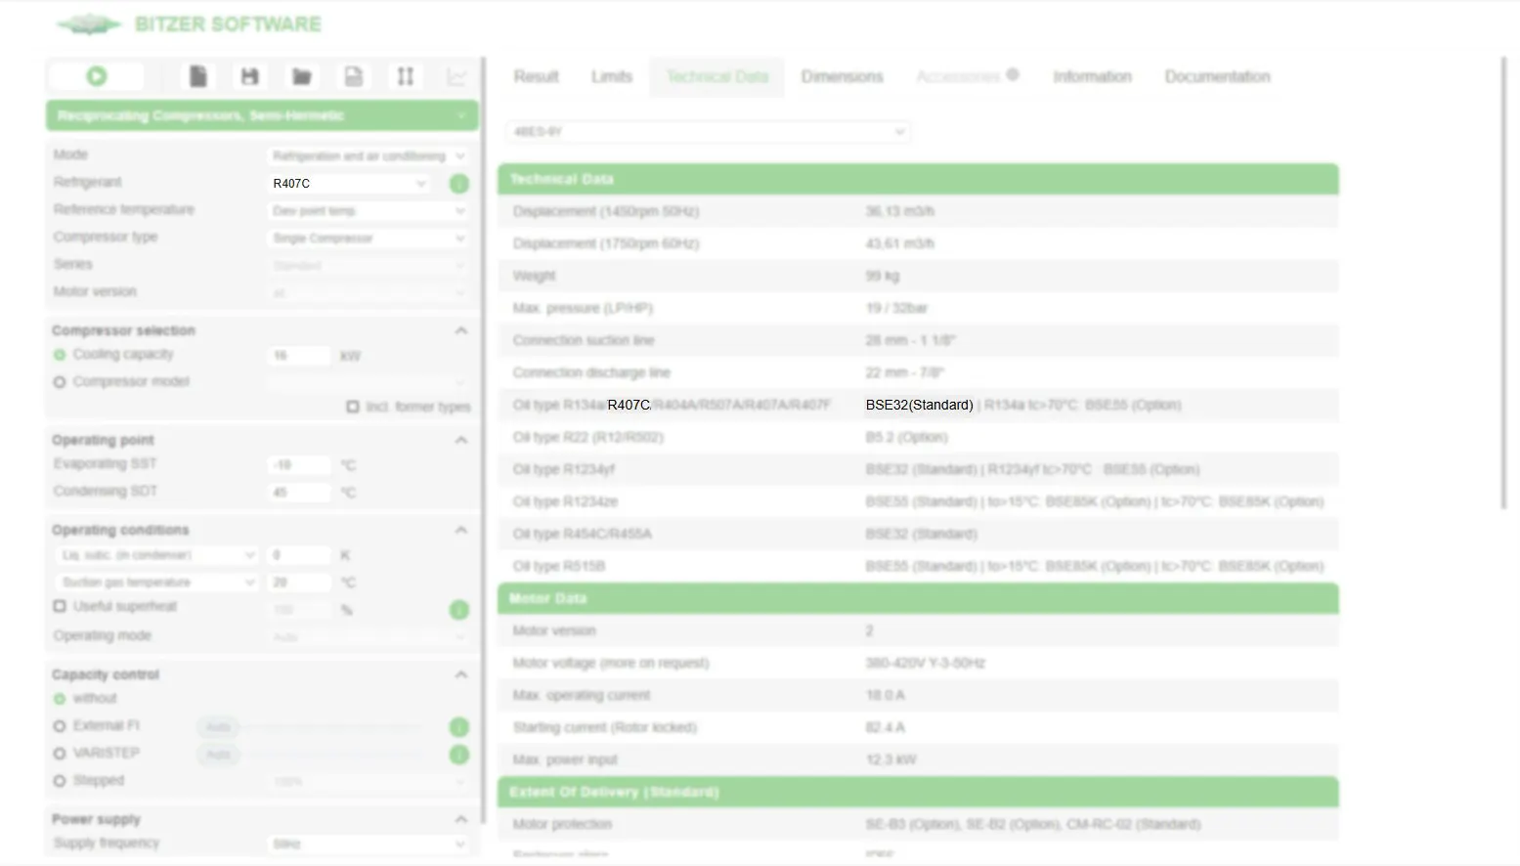1520x866 pixels.
Task: Click the units conversion arrows icon
Action: click(x=406, y=76)
